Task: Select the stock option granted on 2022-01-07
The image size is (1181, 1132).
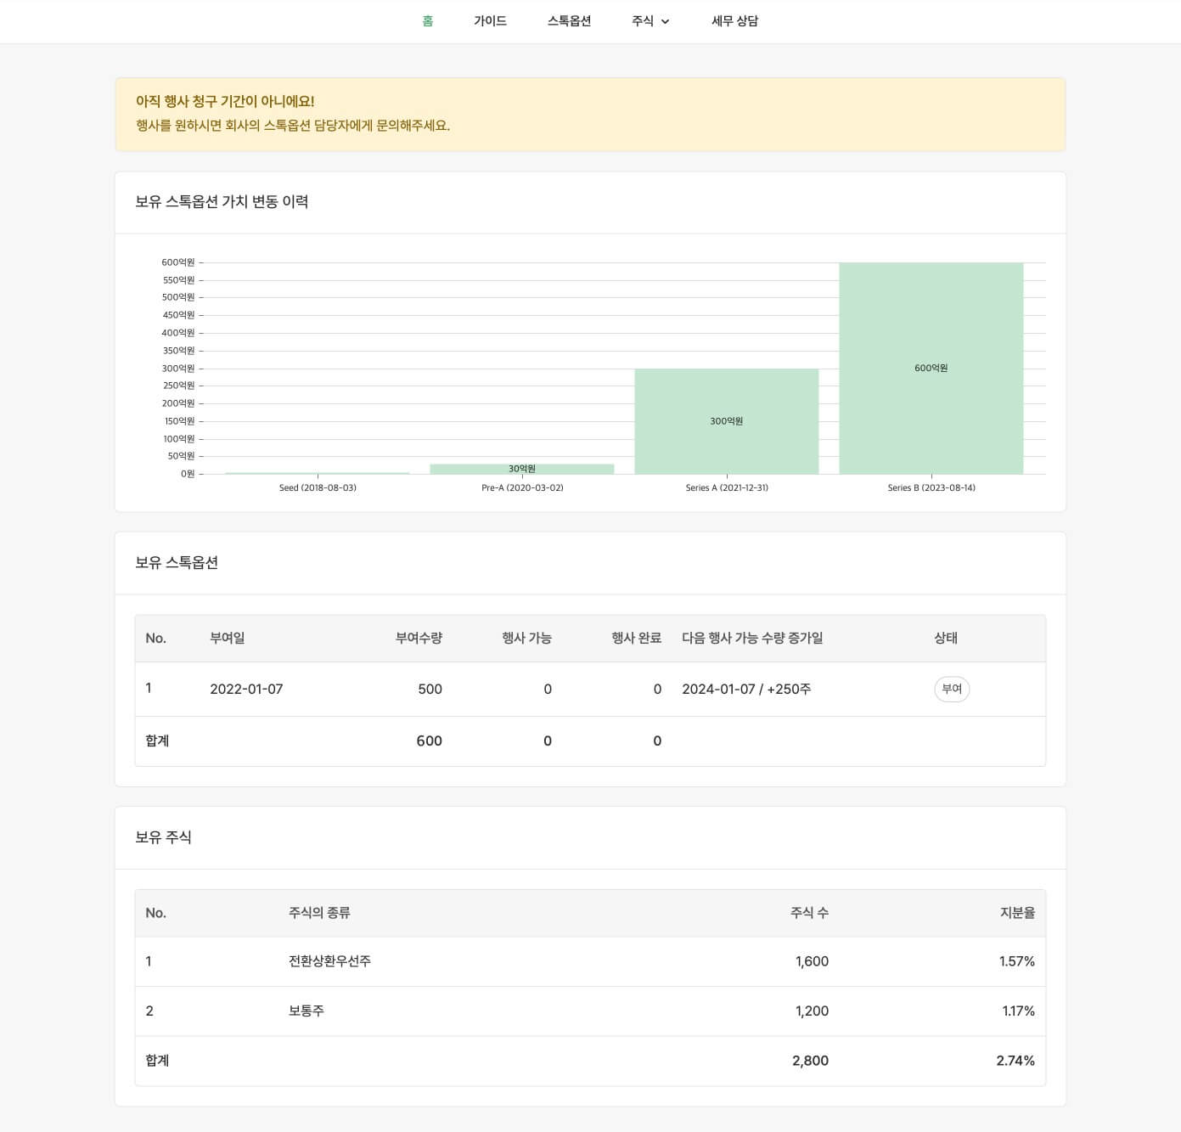Action: (x=246, y=689)
